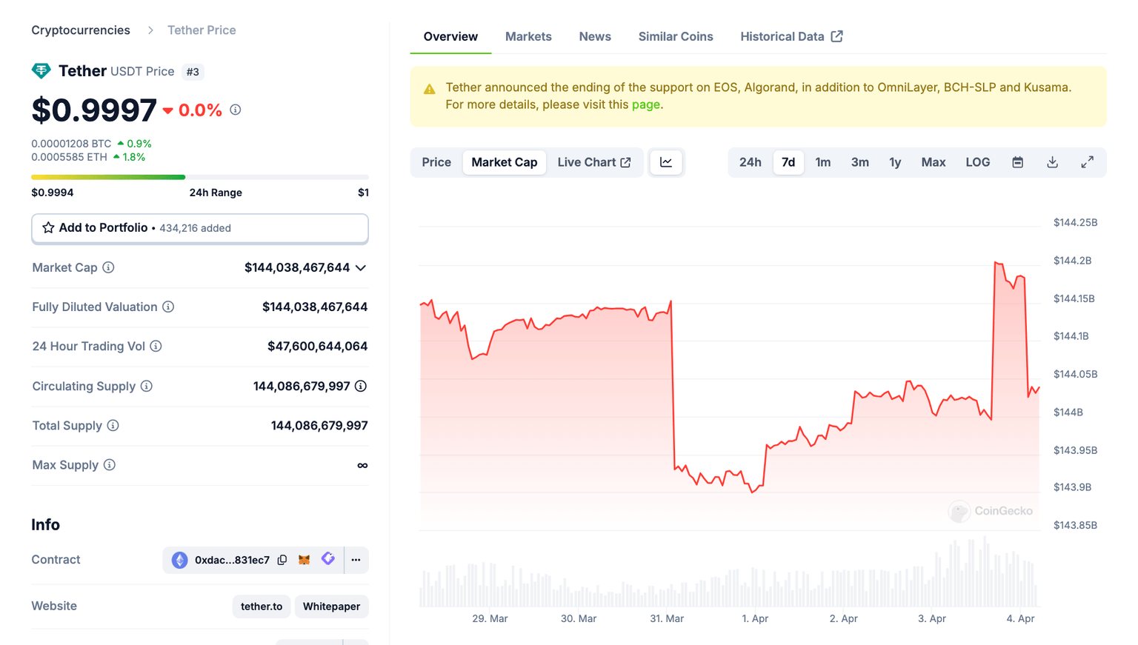
Task: Switch to the Markets tab
Action: coord(528,36)
